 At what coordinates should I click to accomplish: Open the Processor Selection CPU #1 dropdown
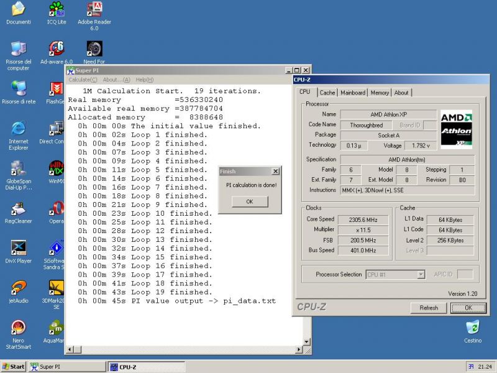click(395, 275)
